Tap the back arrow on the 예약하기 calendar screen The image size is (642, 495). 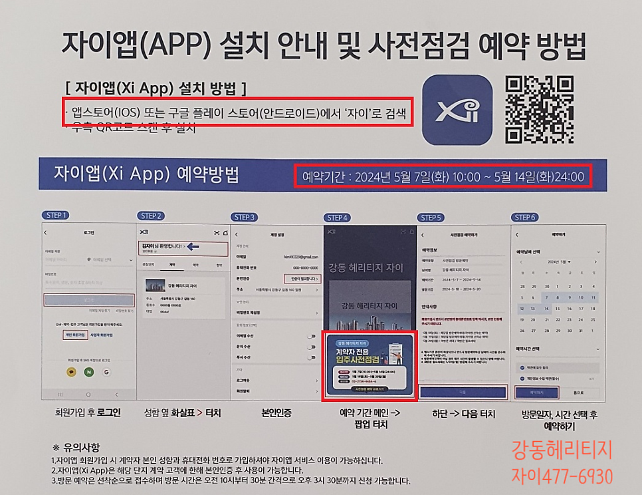click(x=516, y=235)
